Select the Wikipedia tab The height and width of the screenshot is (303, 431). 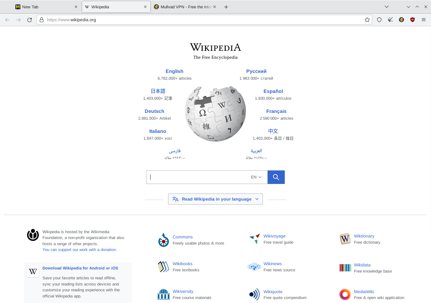point(116,7)
